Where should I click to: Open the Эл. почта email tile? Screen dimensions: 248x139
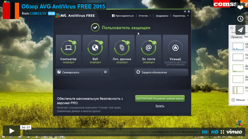point(149,51)
